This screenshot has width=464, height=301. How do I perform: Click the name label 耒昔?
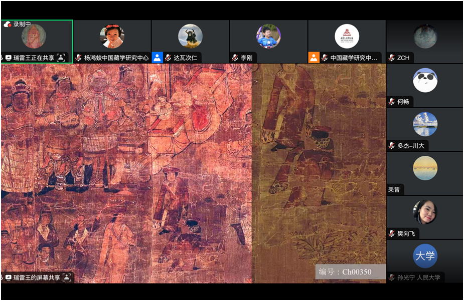[x=394, y=190]
